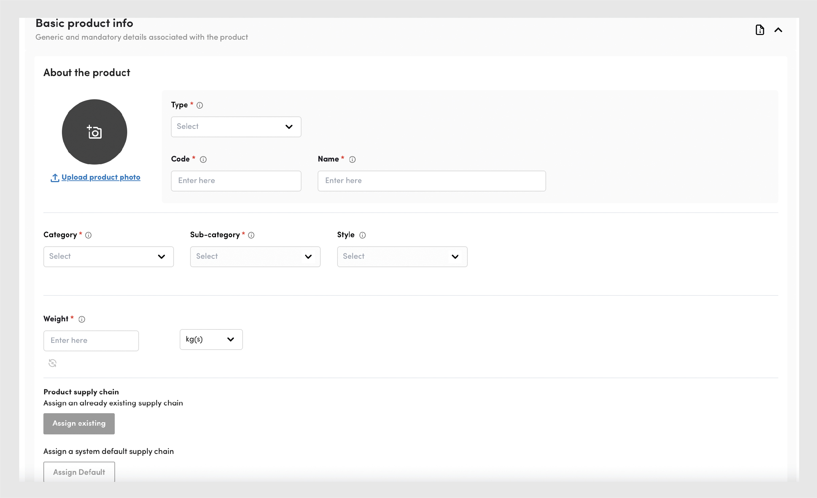Click the info icon beside Name
This screenshot has width=817, height=498.
[x=352, y=159]
